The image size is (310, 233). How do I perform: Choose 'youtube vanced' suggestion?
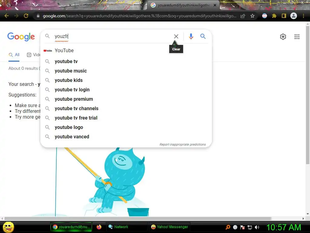(x=126, y=137)
